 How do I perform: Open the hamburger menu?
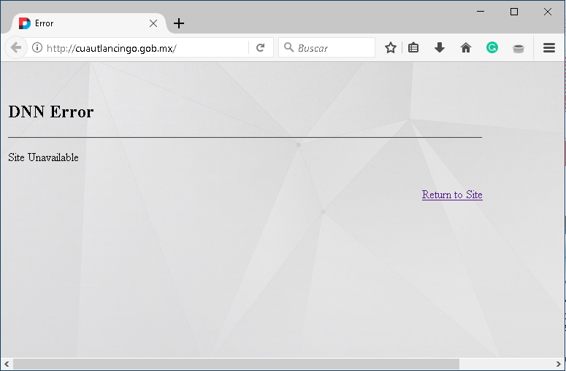pos(549,47)
